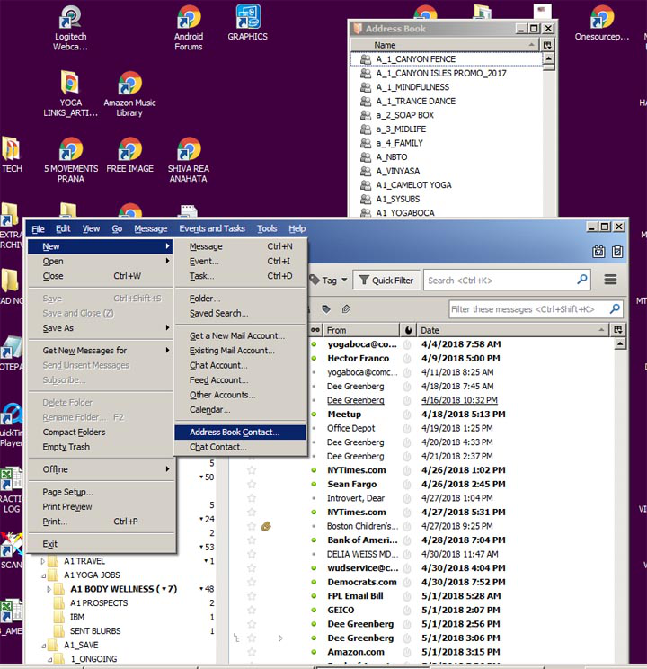Open the Android Forums Chrome shortcut

point(189,28)
